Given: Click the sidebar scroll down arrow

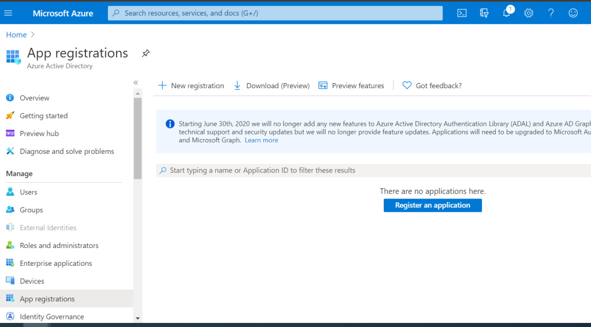Looking at the screenshot, I should pos(137,318).
